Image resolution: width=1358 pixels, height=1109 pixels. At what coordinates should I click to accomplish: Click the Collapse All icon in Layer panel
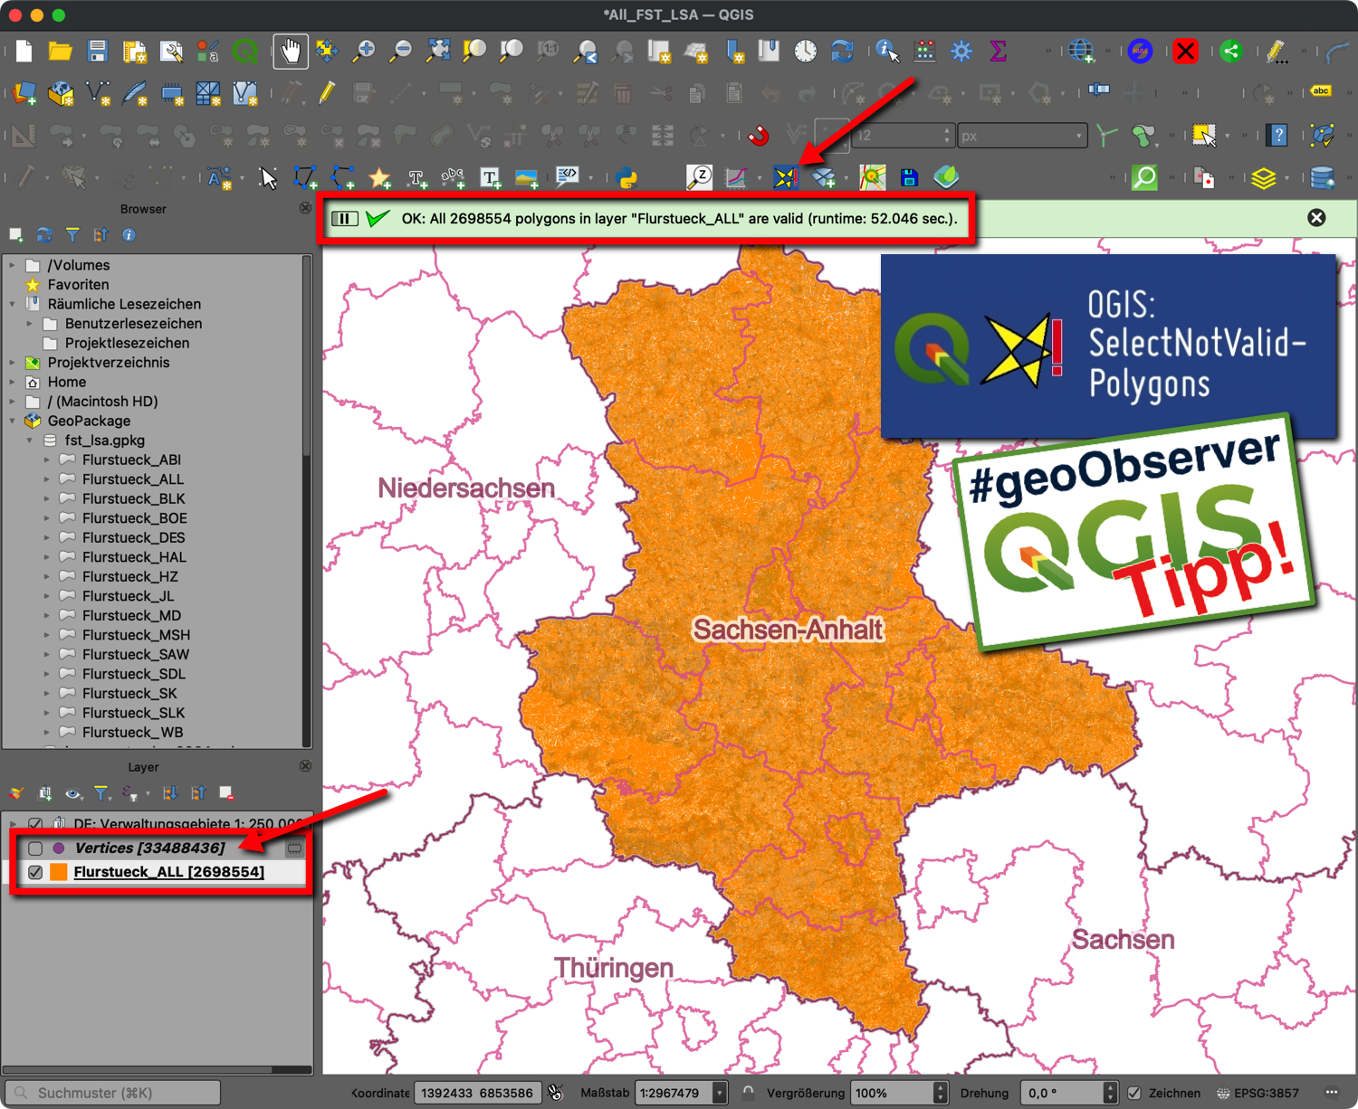pos(198,793)
